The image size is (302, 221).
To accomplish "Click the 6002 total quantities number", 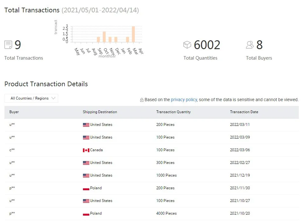I will click(207, 45).
